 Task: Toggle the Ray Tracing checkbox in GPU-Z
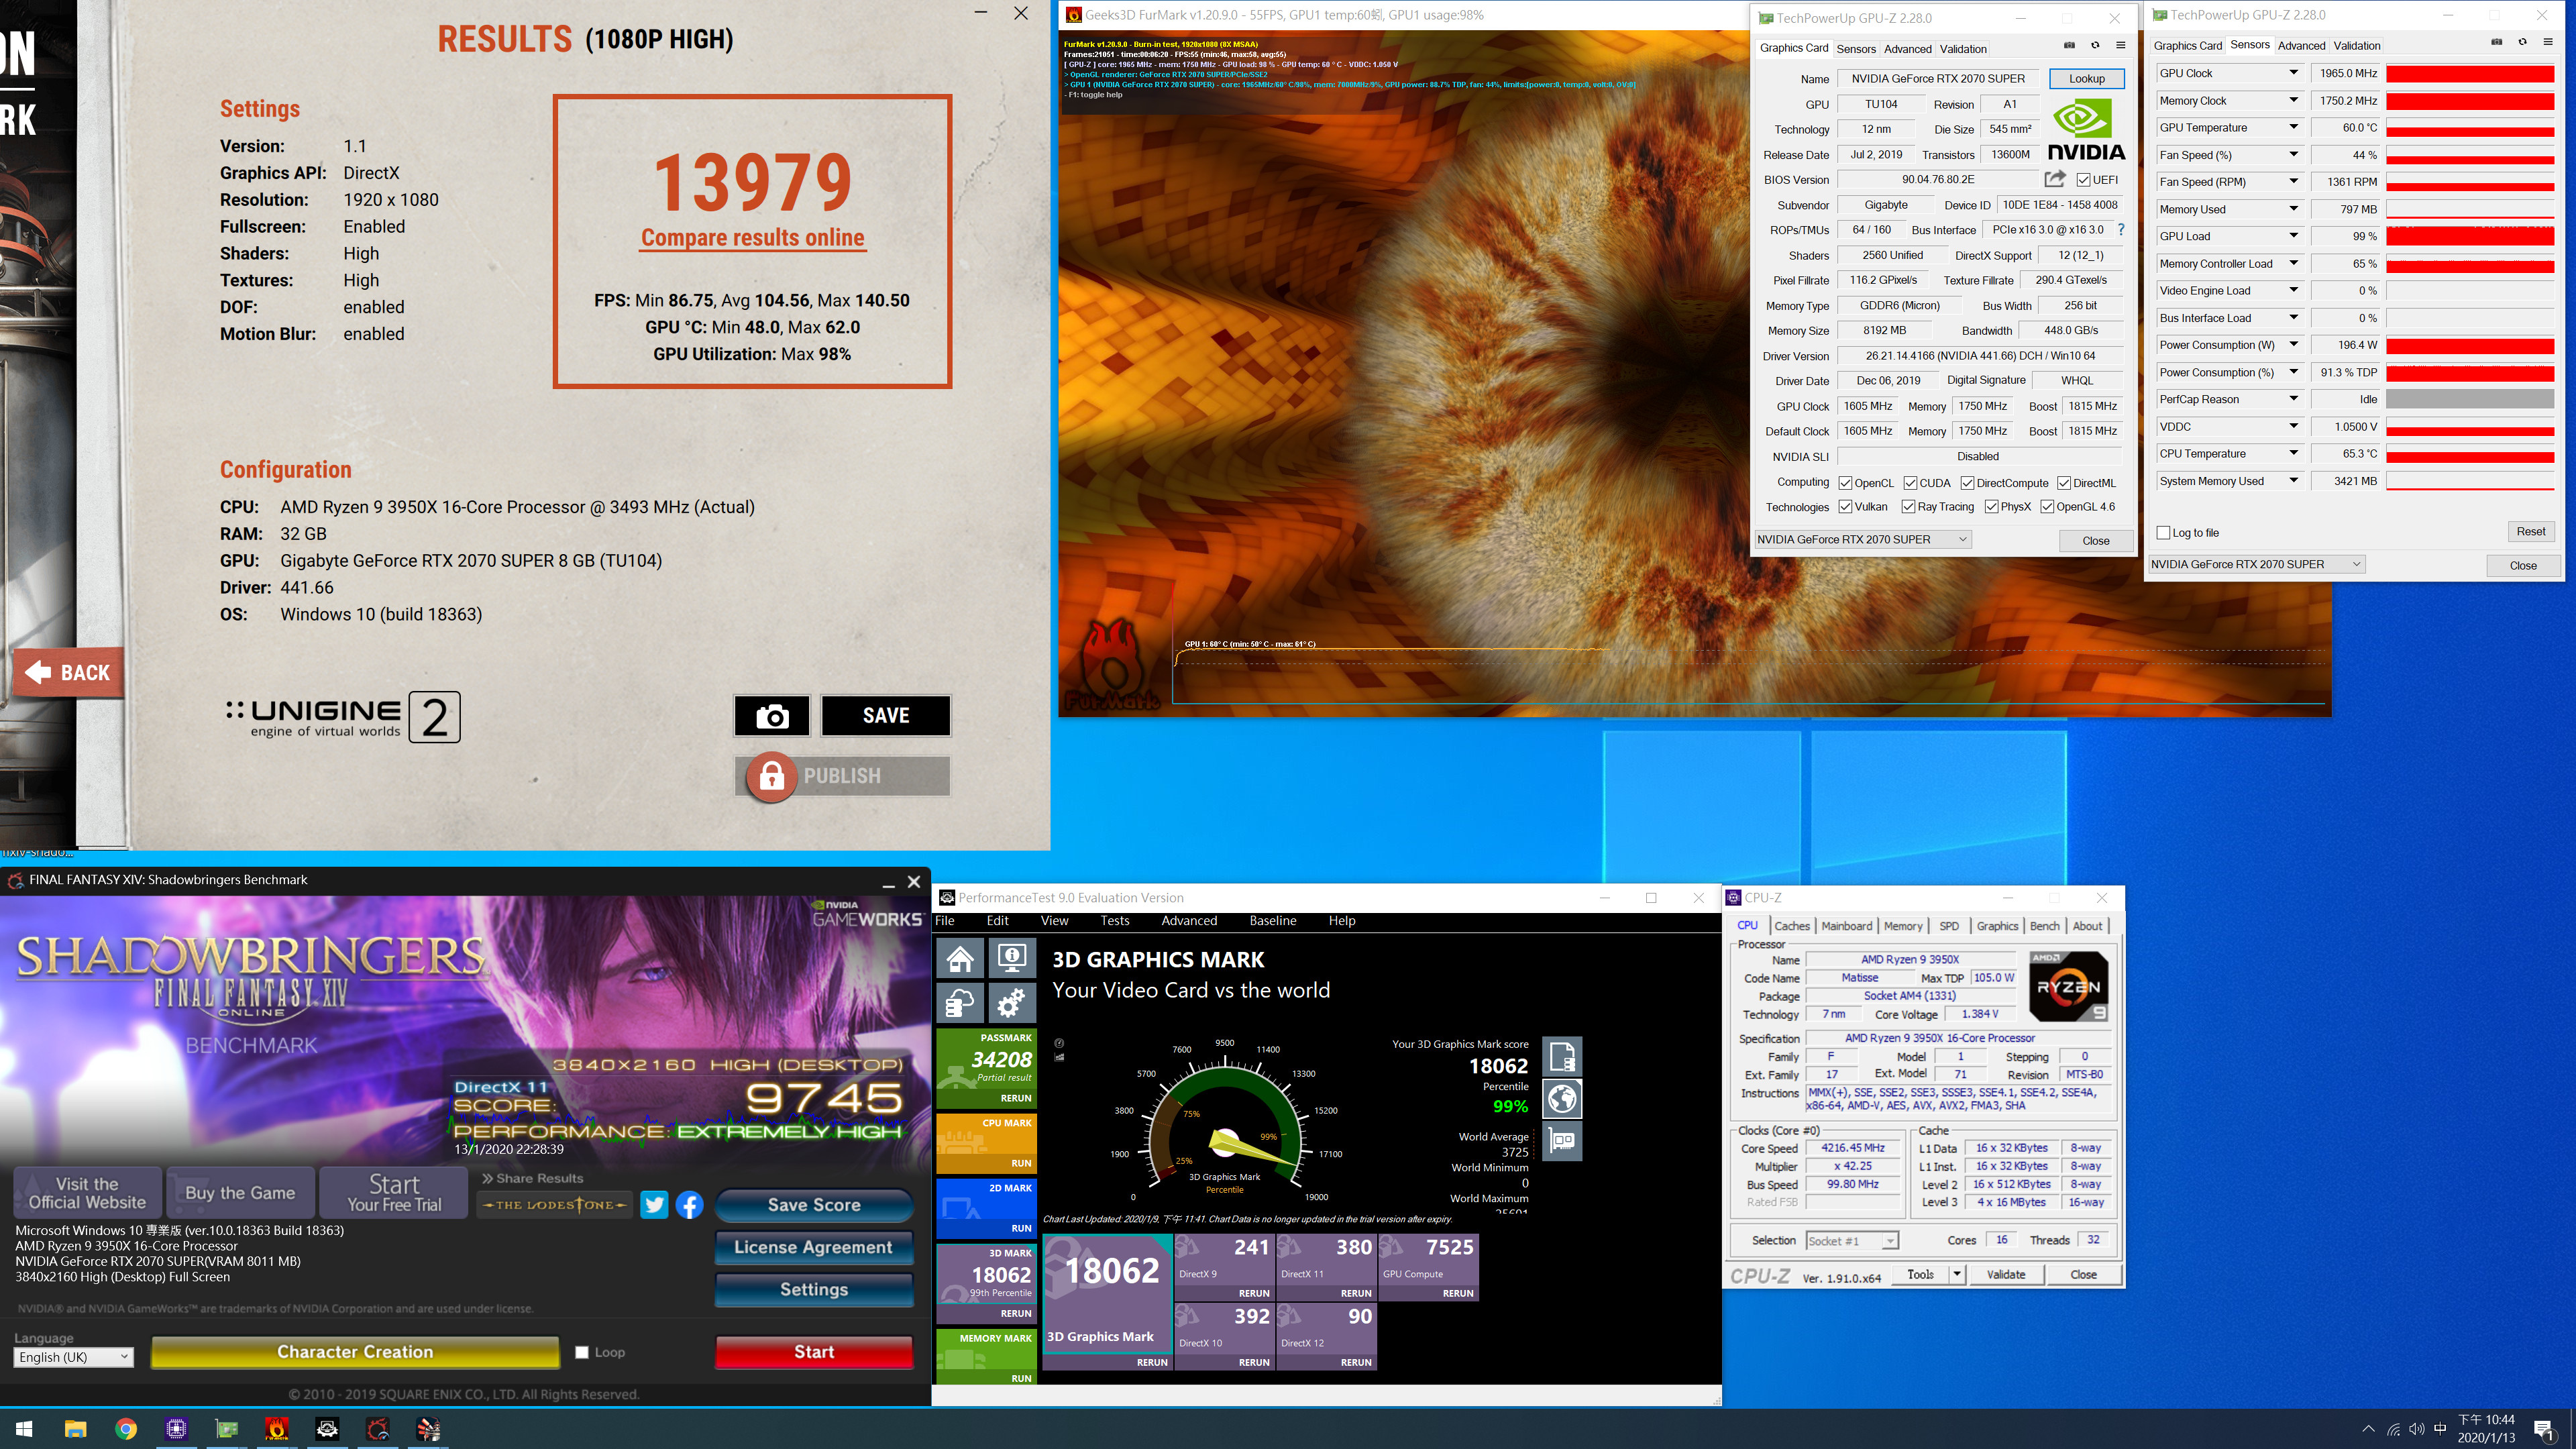(1908, 507)
